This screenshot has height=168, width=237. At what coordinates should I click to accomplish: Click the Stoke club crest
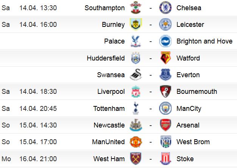[x=165, y=159]
